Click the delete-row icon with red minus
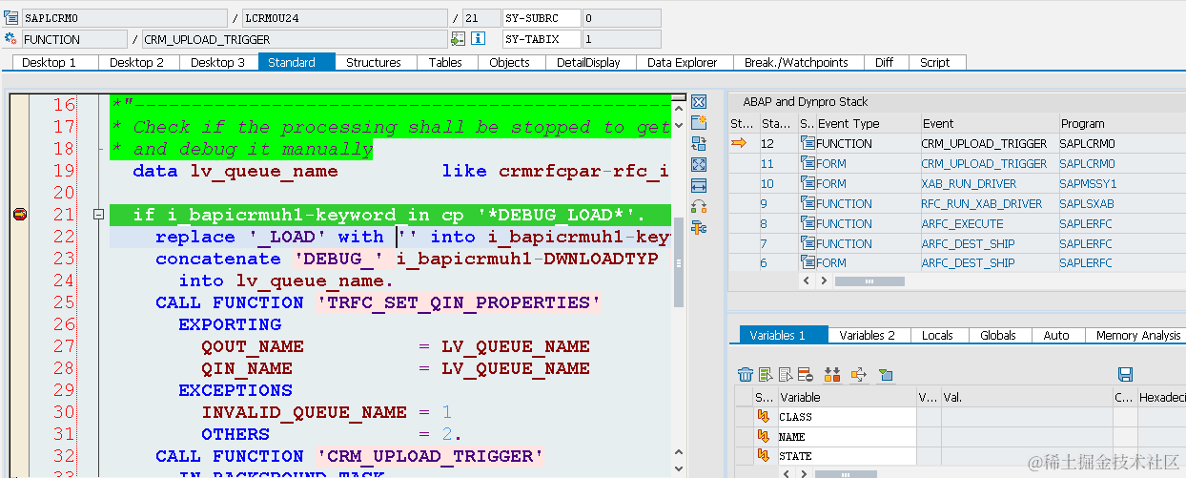 pos(806,375)
